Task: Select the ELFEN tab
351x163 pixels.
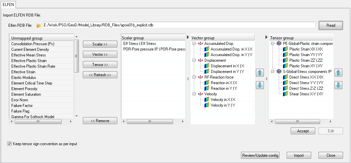Action: click(8, 4)
